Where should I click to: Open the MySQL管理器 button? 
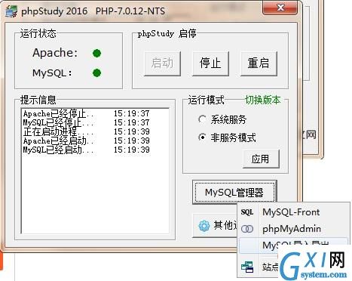[234, 193]
